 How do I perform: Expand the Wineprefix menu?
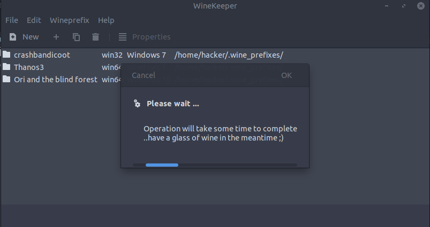point(70,20)
